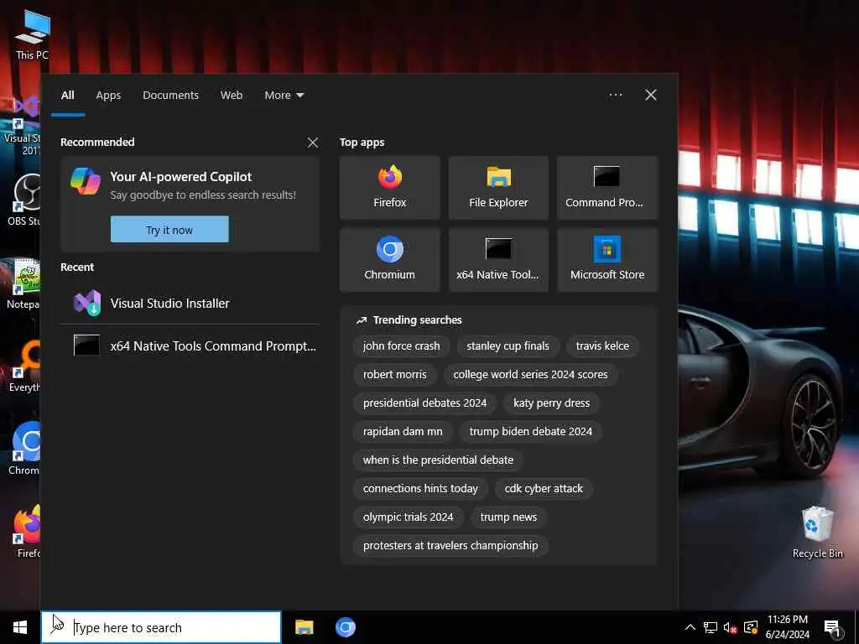Search trending 'connections hints today'
The width and height of the screenshot is (859, 644).
pos(420,489)
